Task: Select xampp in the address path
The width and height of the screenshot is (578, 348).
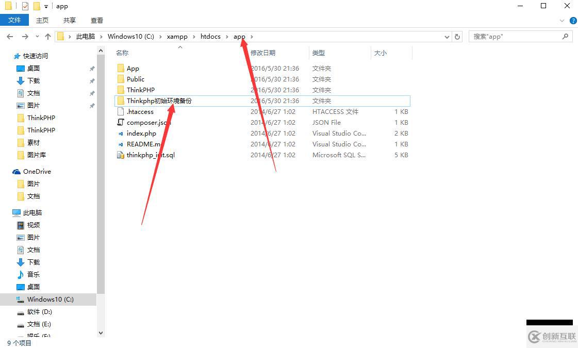Action: click(x=177, y=37)
